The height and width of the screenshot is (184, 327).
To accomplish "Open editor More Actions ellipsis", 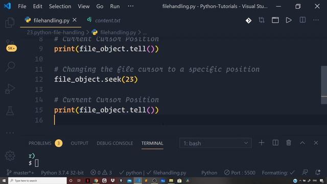I will click(316, 20).
